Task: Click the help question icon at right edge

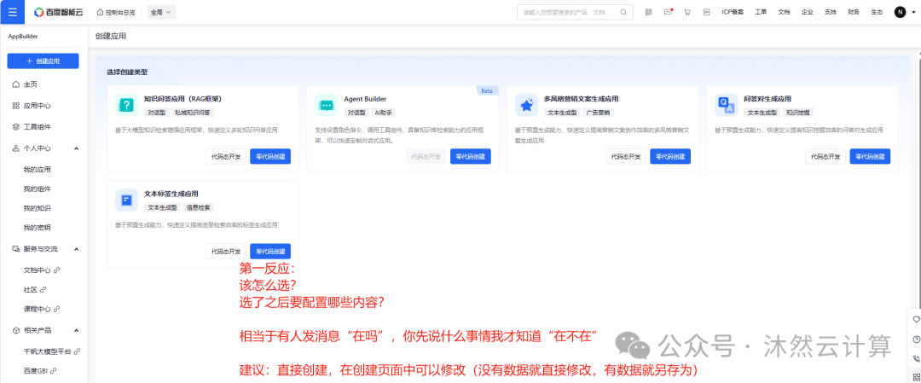Action: tap(916, 339)
